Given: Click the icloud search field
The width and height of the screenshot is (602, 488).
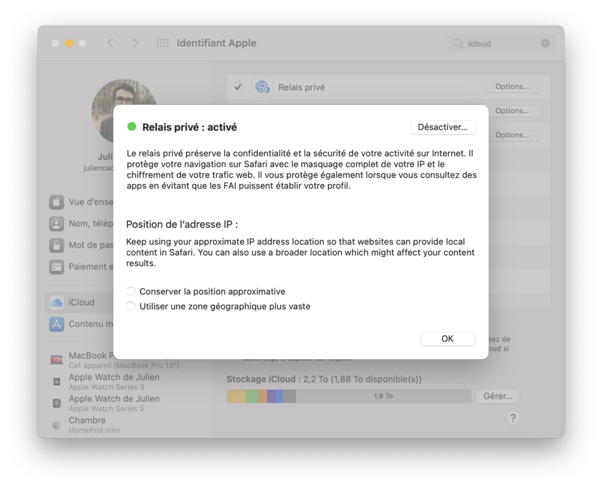Looking at the screenshot, I should (x=501, y=44).
